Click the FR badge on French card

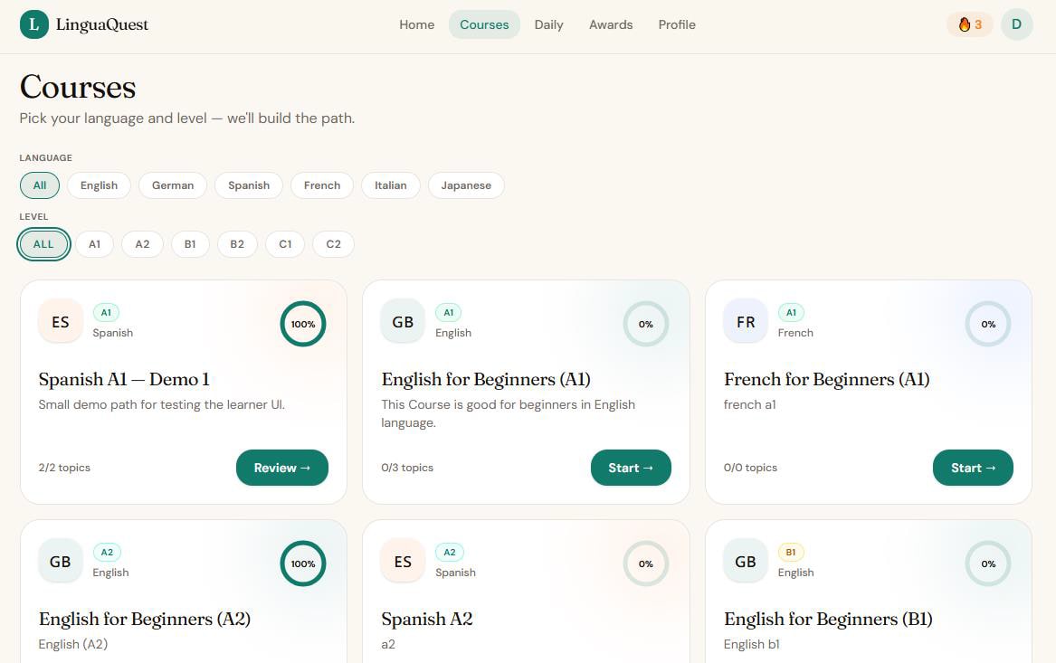tap(746, 322)
